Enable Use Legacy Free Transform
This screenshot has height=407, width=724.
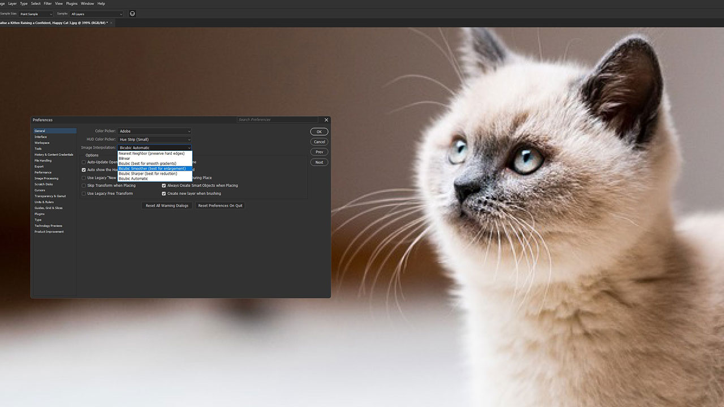click(x=83, y=193)
